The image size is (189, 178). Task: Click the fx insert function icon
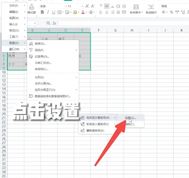54,23
